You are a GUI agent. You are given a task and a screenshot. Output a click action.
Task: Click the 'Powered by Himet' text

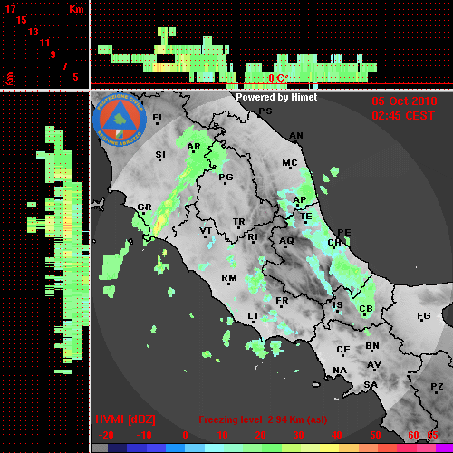click(276, 97)
